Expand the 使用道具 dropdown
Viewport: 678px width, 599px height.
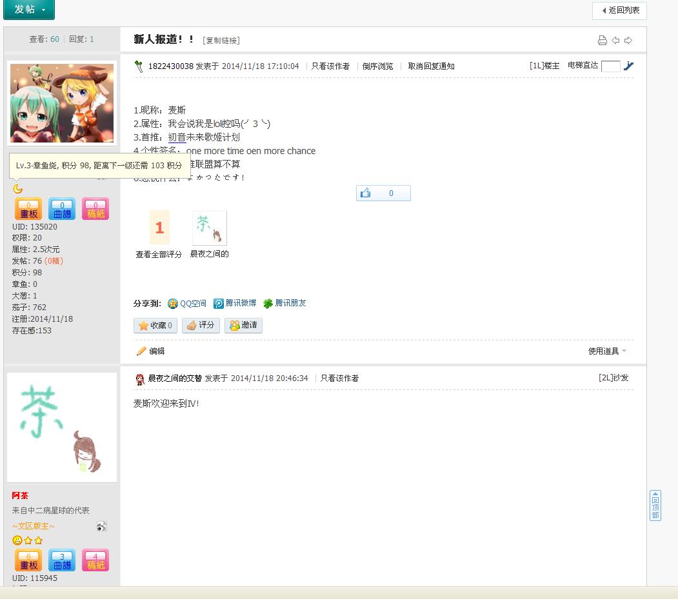[607, 351]
